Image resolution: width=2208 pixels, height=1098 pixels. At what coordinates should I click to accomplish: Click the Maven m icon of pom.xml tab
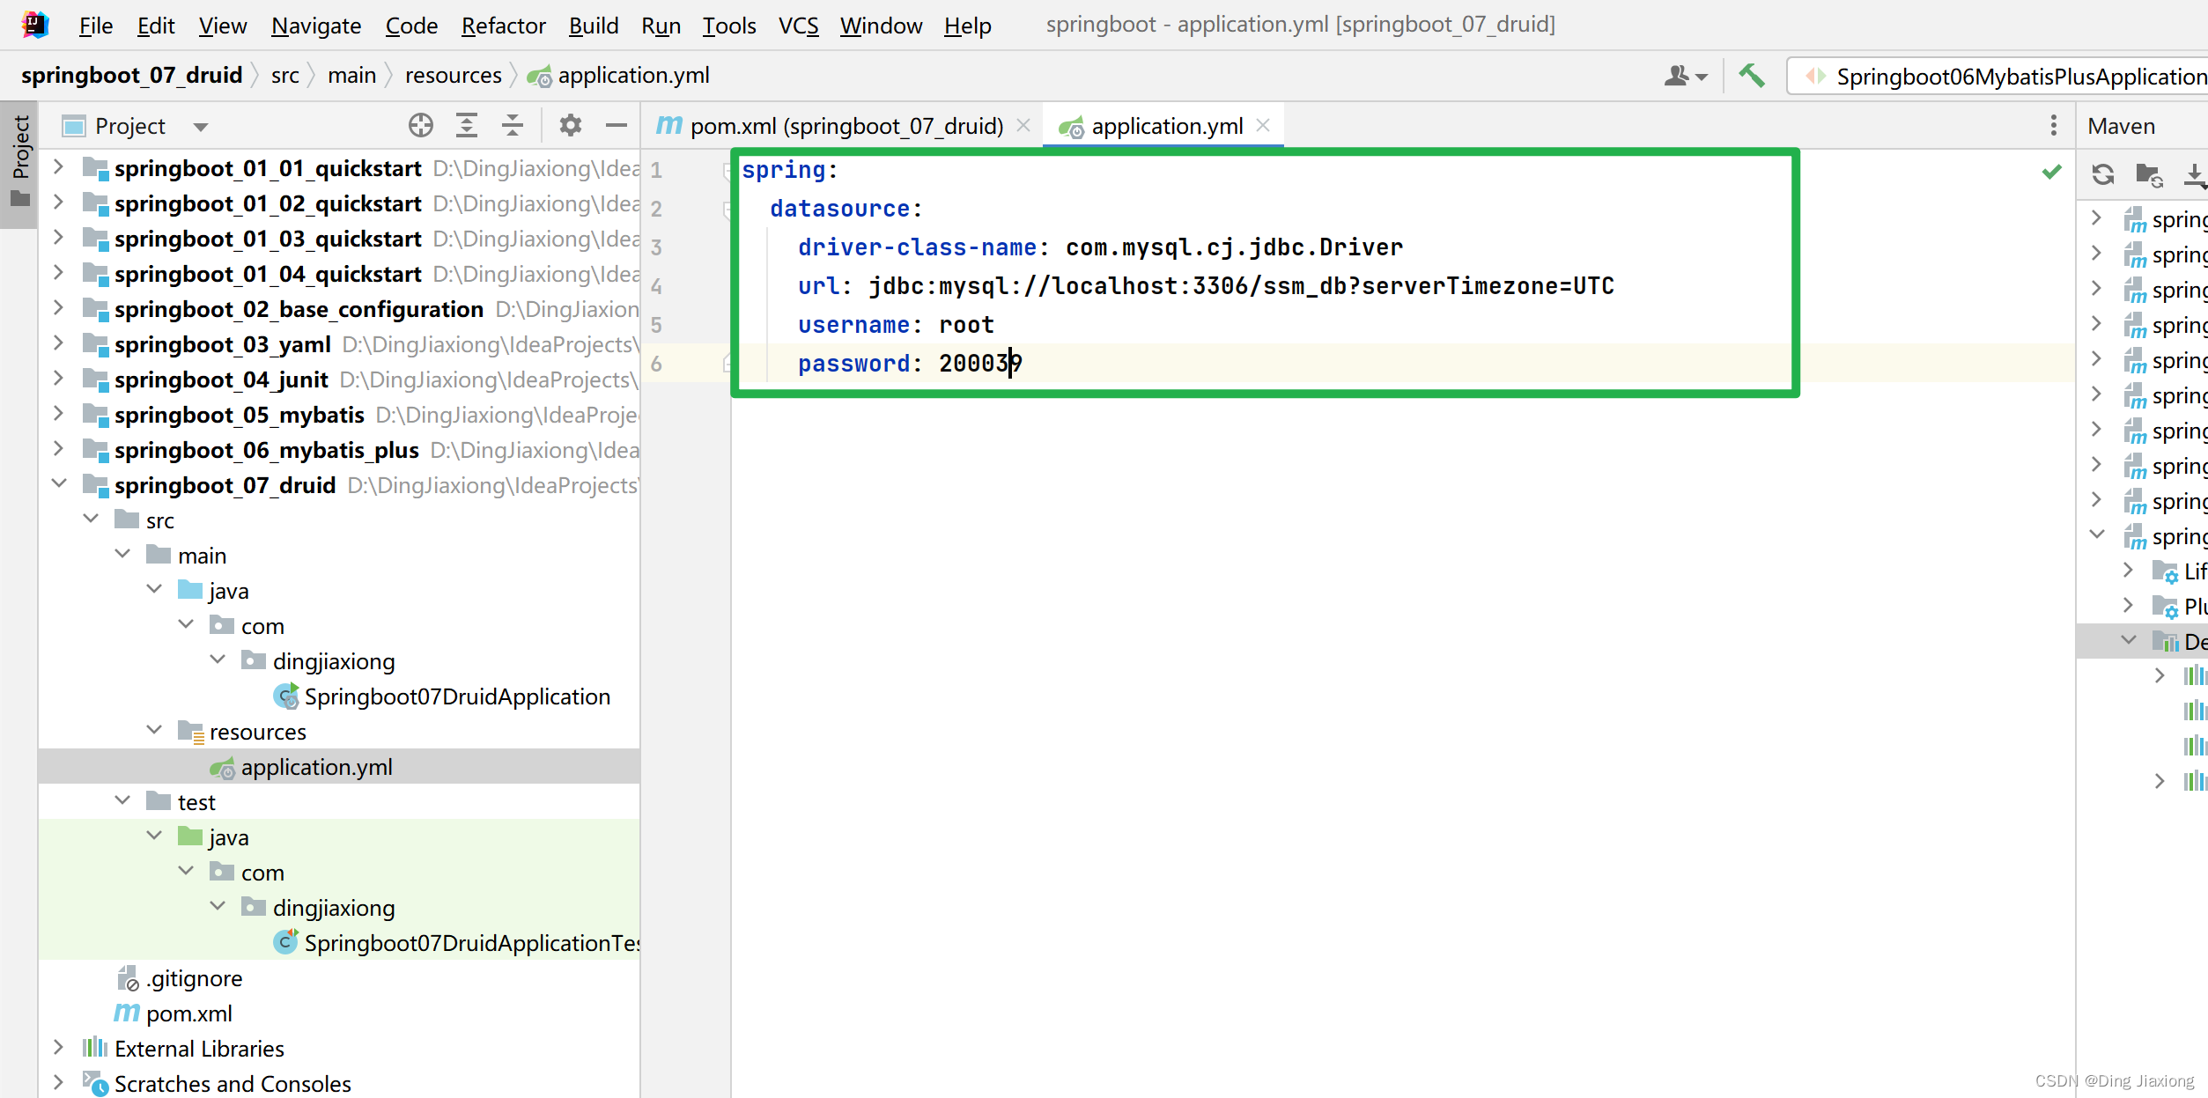669,126
